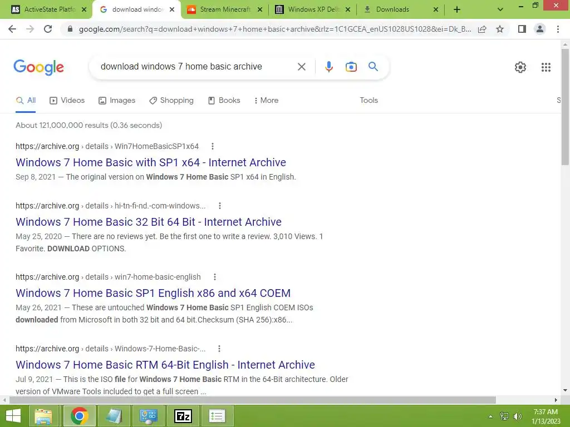
Task: Open a new browser tab
Action: coord(457,10)
